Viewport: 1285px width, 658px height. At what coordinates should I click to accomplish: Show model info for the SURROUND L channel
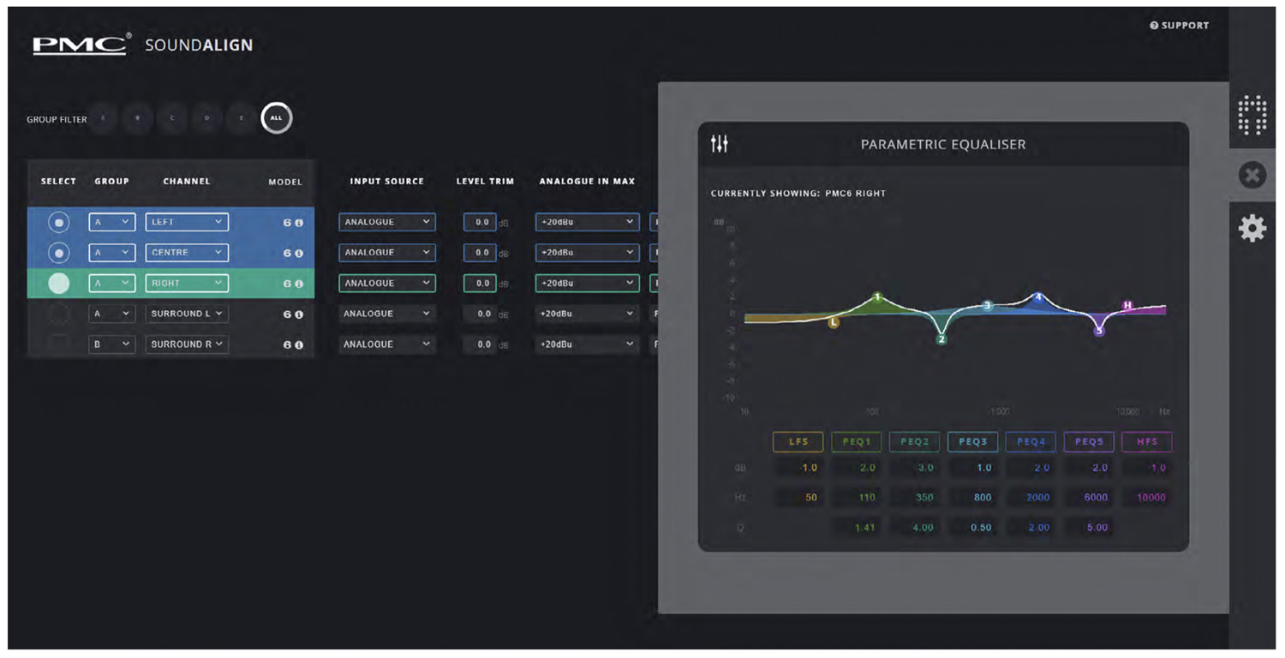pyautogui.click(x=299, y=314)
